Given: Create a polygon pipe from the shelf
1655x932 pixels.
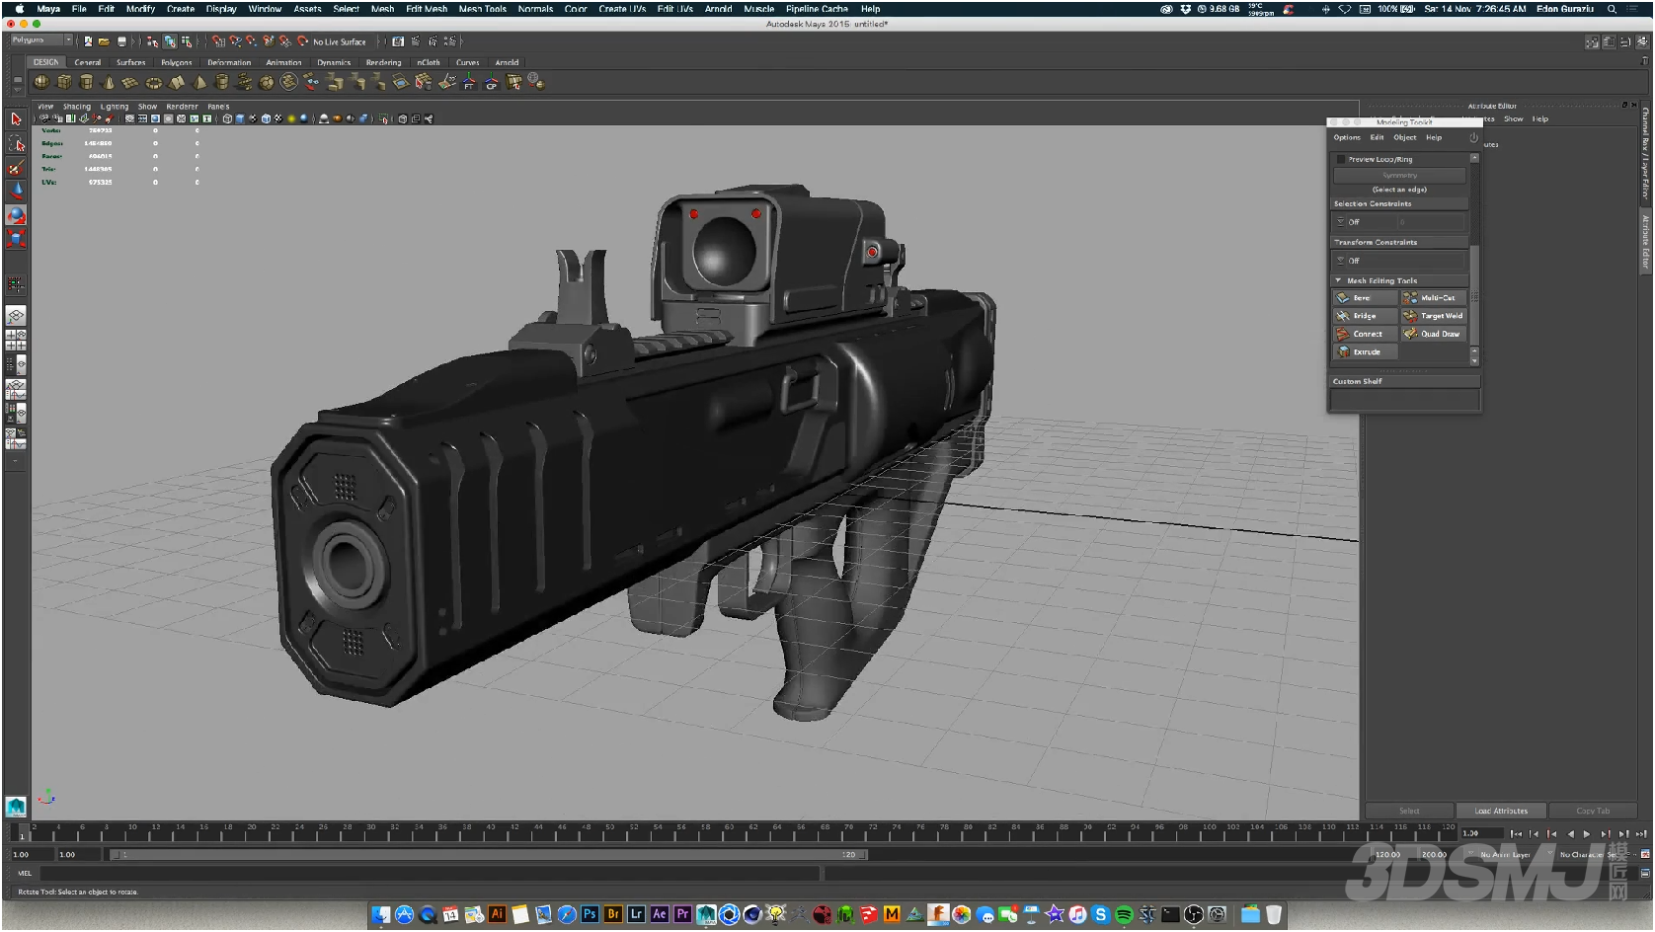Looking at the screenshot, I should pos(222,82).
